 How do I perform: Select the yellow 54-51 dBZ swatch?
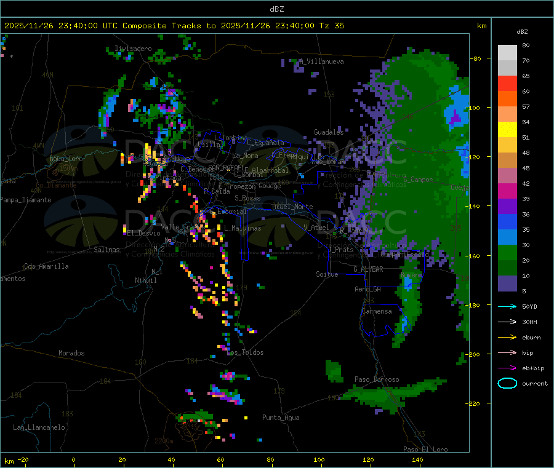point(507,130)
